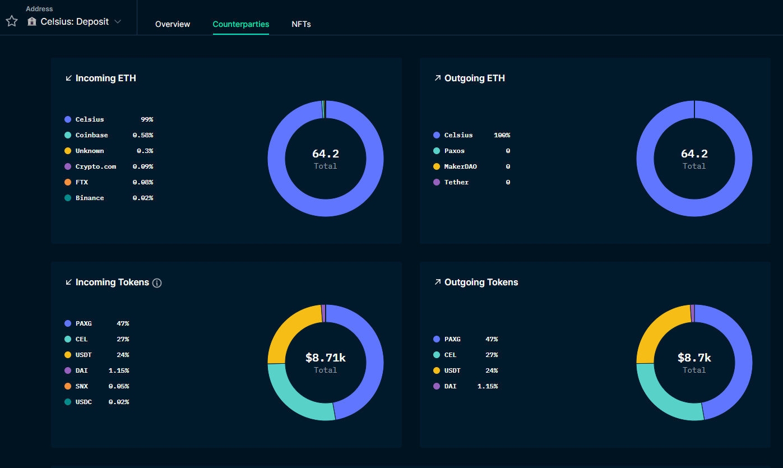The width and height of the screenshot is (783, 468).
Task: Click the 64.2 total in Incoming ETH chart
Action: pyautogui.click(x=326, y=154)
